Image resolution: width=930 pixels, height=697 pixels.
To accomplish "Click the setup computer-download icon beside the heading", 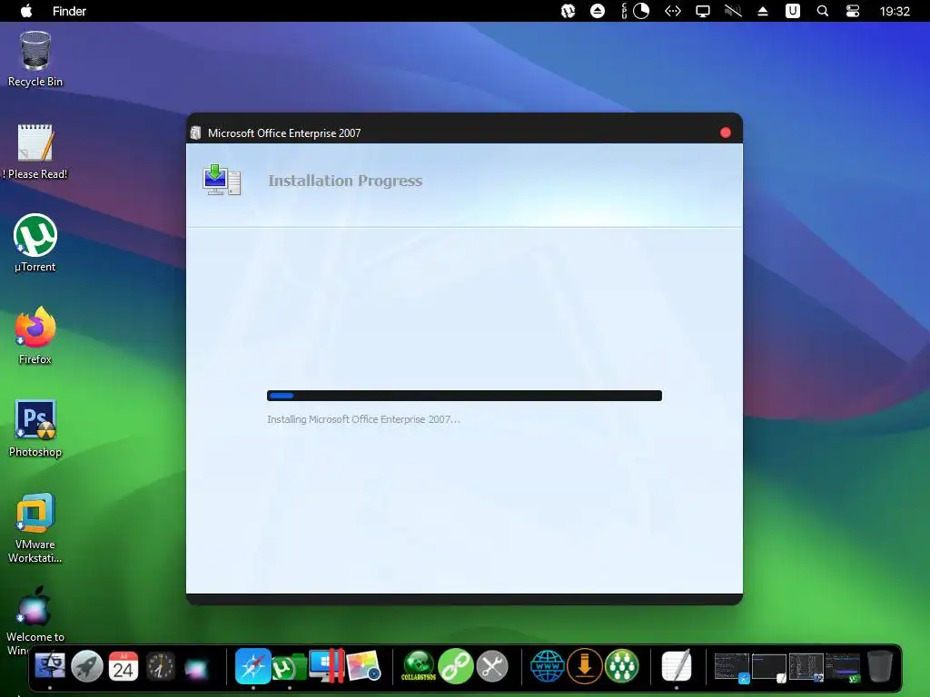I will [x=222, y=181].
